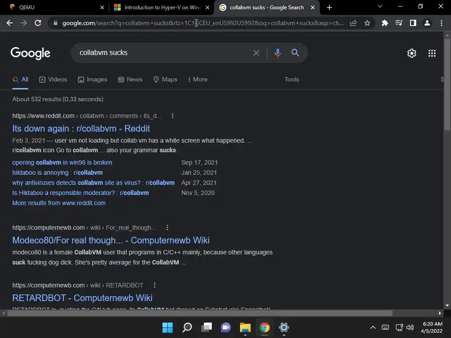Switch to the Images results tab
This screenshot has width=451, height=338.
tap(92, 80)
